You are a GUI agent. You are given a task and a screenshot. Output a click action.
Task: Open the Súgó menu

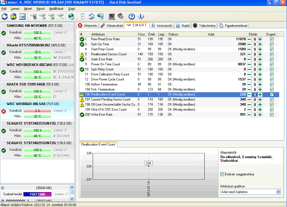coord(71,9)
